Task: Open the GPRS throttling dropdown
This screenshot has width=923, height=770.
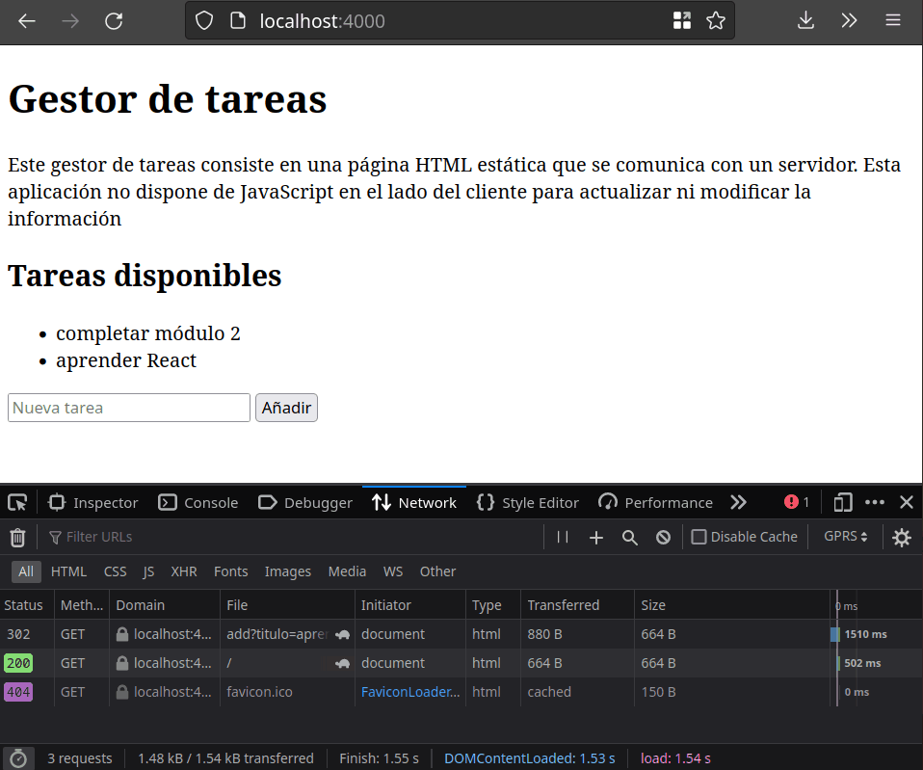Action: tap(846, 537)
